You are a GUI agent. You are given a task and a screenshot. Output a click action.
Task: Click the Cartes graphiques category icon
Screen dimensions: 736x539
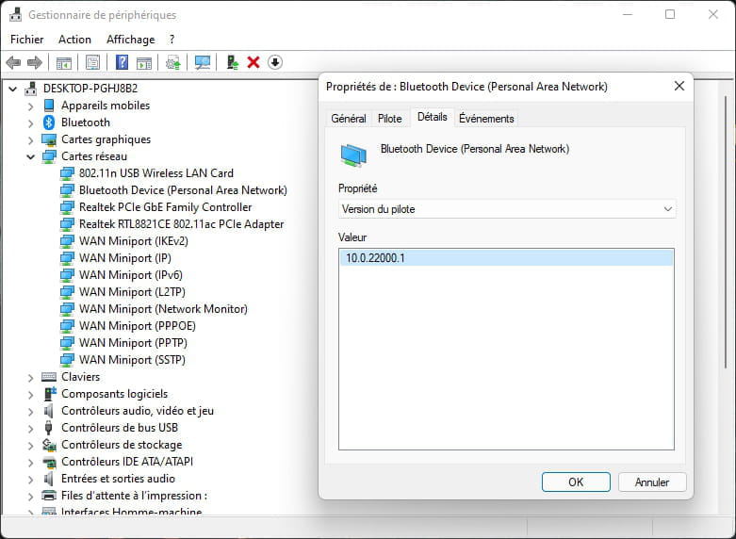pos(49,139)
